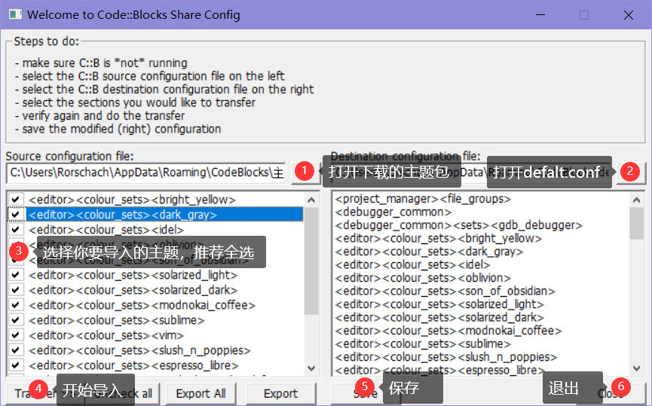
Task: Select solarized_light in the destination list
Action: click(439, 304)
